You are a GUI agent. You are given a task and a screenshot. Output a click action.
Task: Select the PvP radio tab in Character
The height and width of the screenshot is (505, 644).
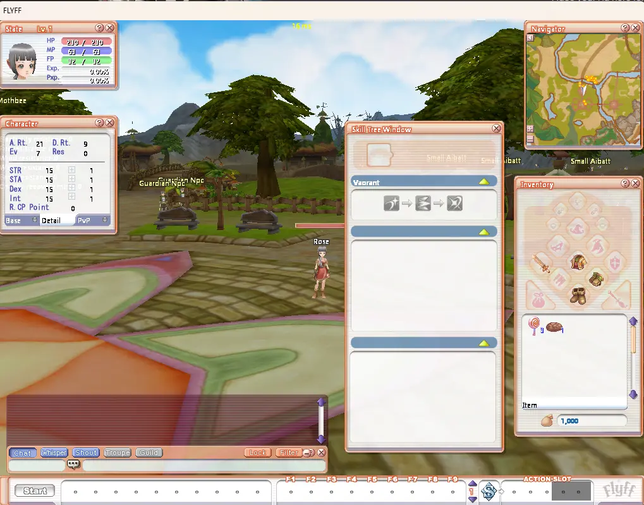pyautogui.click(x=92, y=221)
